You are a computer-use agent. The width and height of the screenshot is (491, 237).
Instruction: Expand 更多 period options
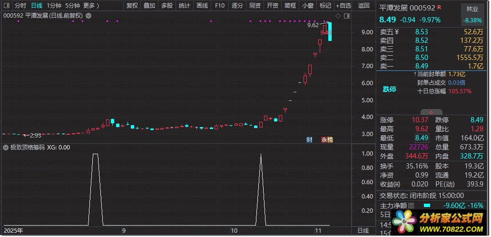coord(91,6)
